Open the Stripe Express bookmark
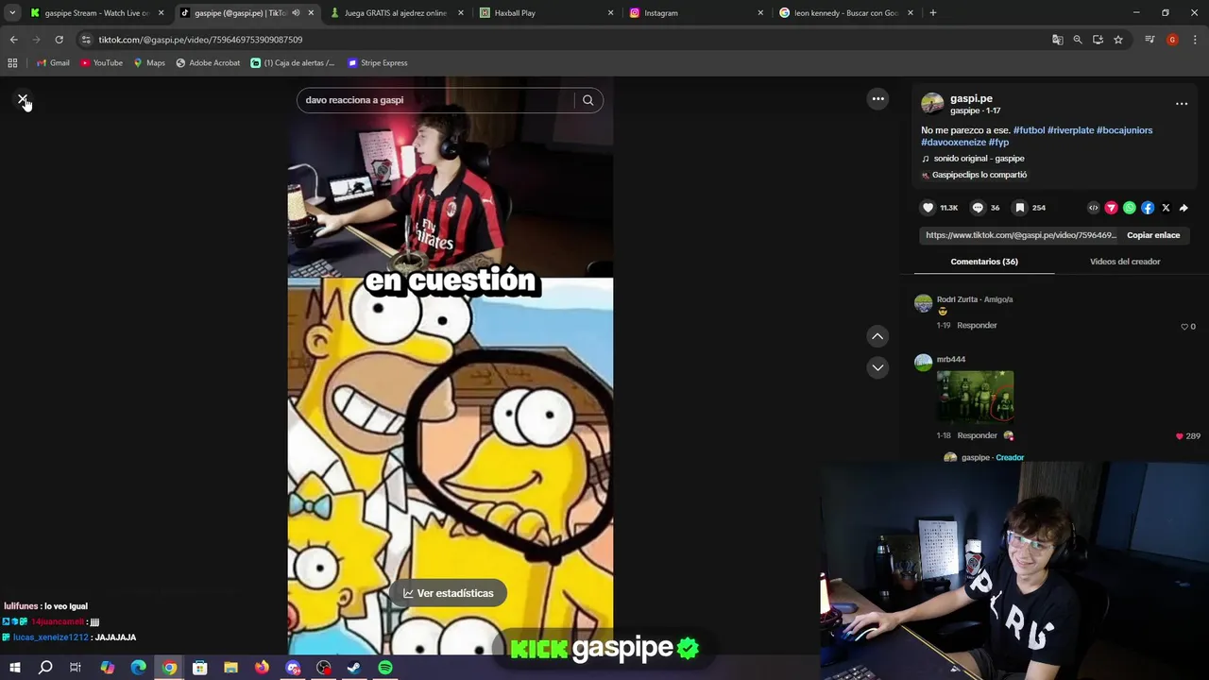 point(378,63)
